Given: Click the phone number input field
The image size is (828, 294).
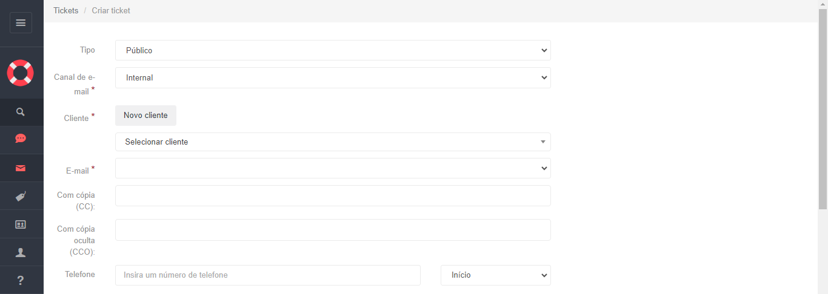Looking at the screenshot, I should (268, 275).
